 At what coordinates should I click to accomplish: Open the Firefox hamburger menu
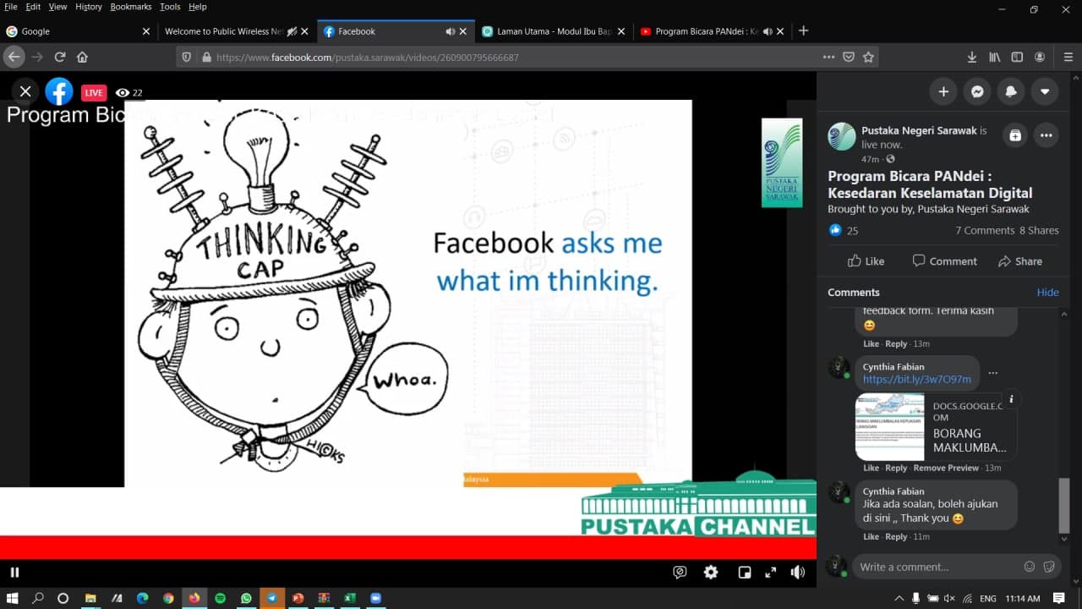tap(1068, 57)
